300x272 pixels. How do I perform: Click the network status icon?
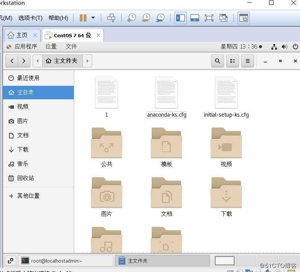click(x=274, y=47)
